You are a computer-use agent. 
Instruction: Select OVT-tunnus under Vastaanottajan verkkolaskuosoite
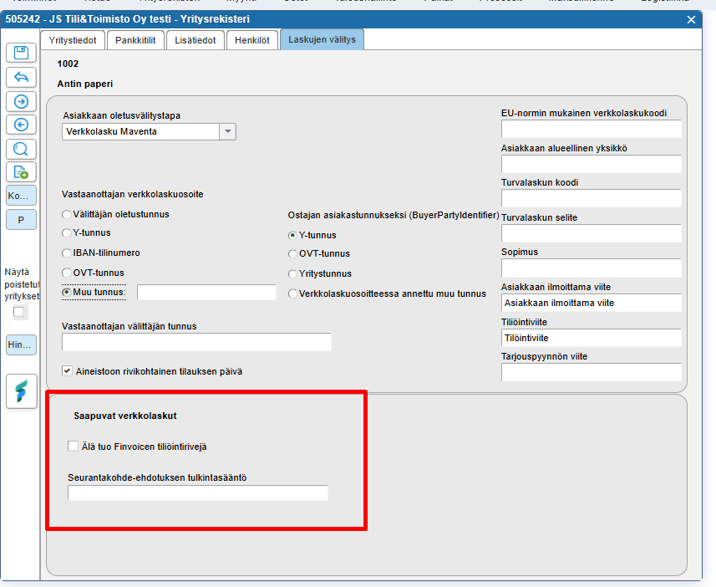tap(67, 273)
